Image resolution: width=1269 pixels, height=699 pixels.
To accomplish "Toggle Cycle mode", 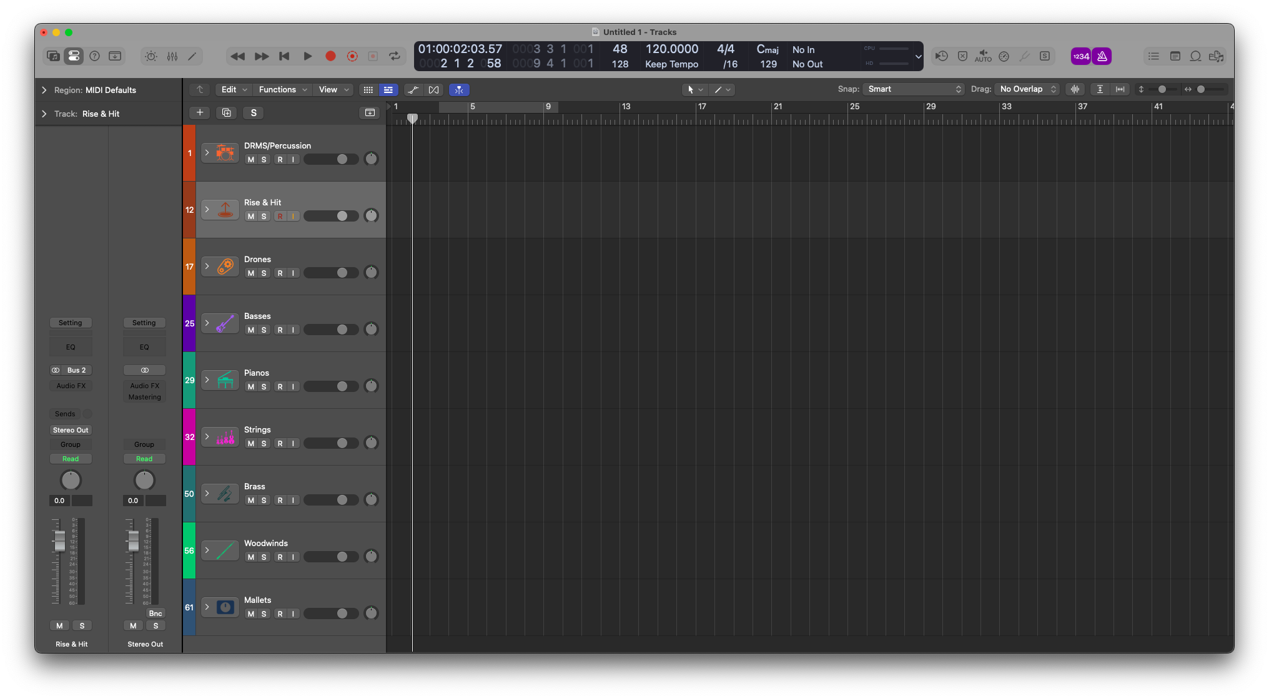I will click(x=395, y=56).
